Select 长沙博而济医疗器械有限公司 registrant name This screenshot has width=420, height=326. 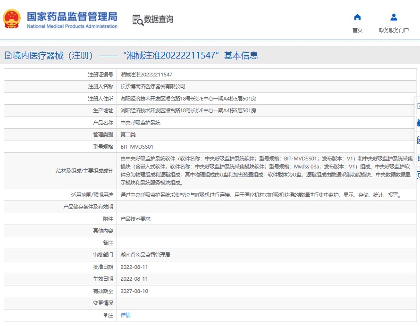point(153,86)
